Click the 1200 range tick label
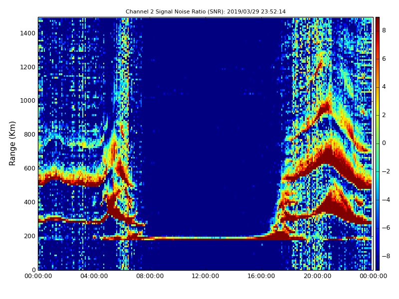Image resolution: width=399 pixels, height=299 pixels. click(28, 67)
